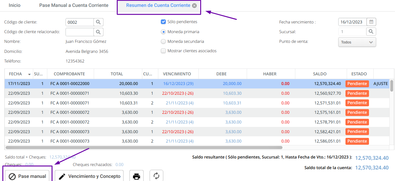
Task: Click the address Avenida Belgrano 3456
Action: click(x=87, y=52)
